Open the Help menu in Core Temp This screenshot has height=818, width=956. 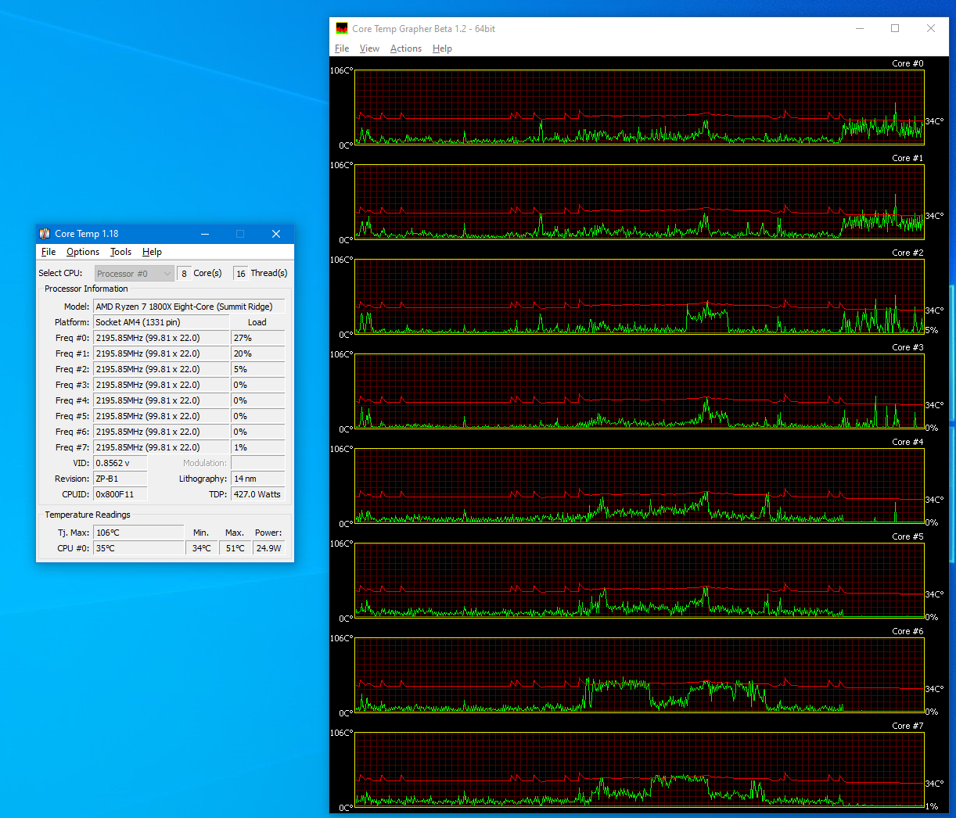click(152, 252)
